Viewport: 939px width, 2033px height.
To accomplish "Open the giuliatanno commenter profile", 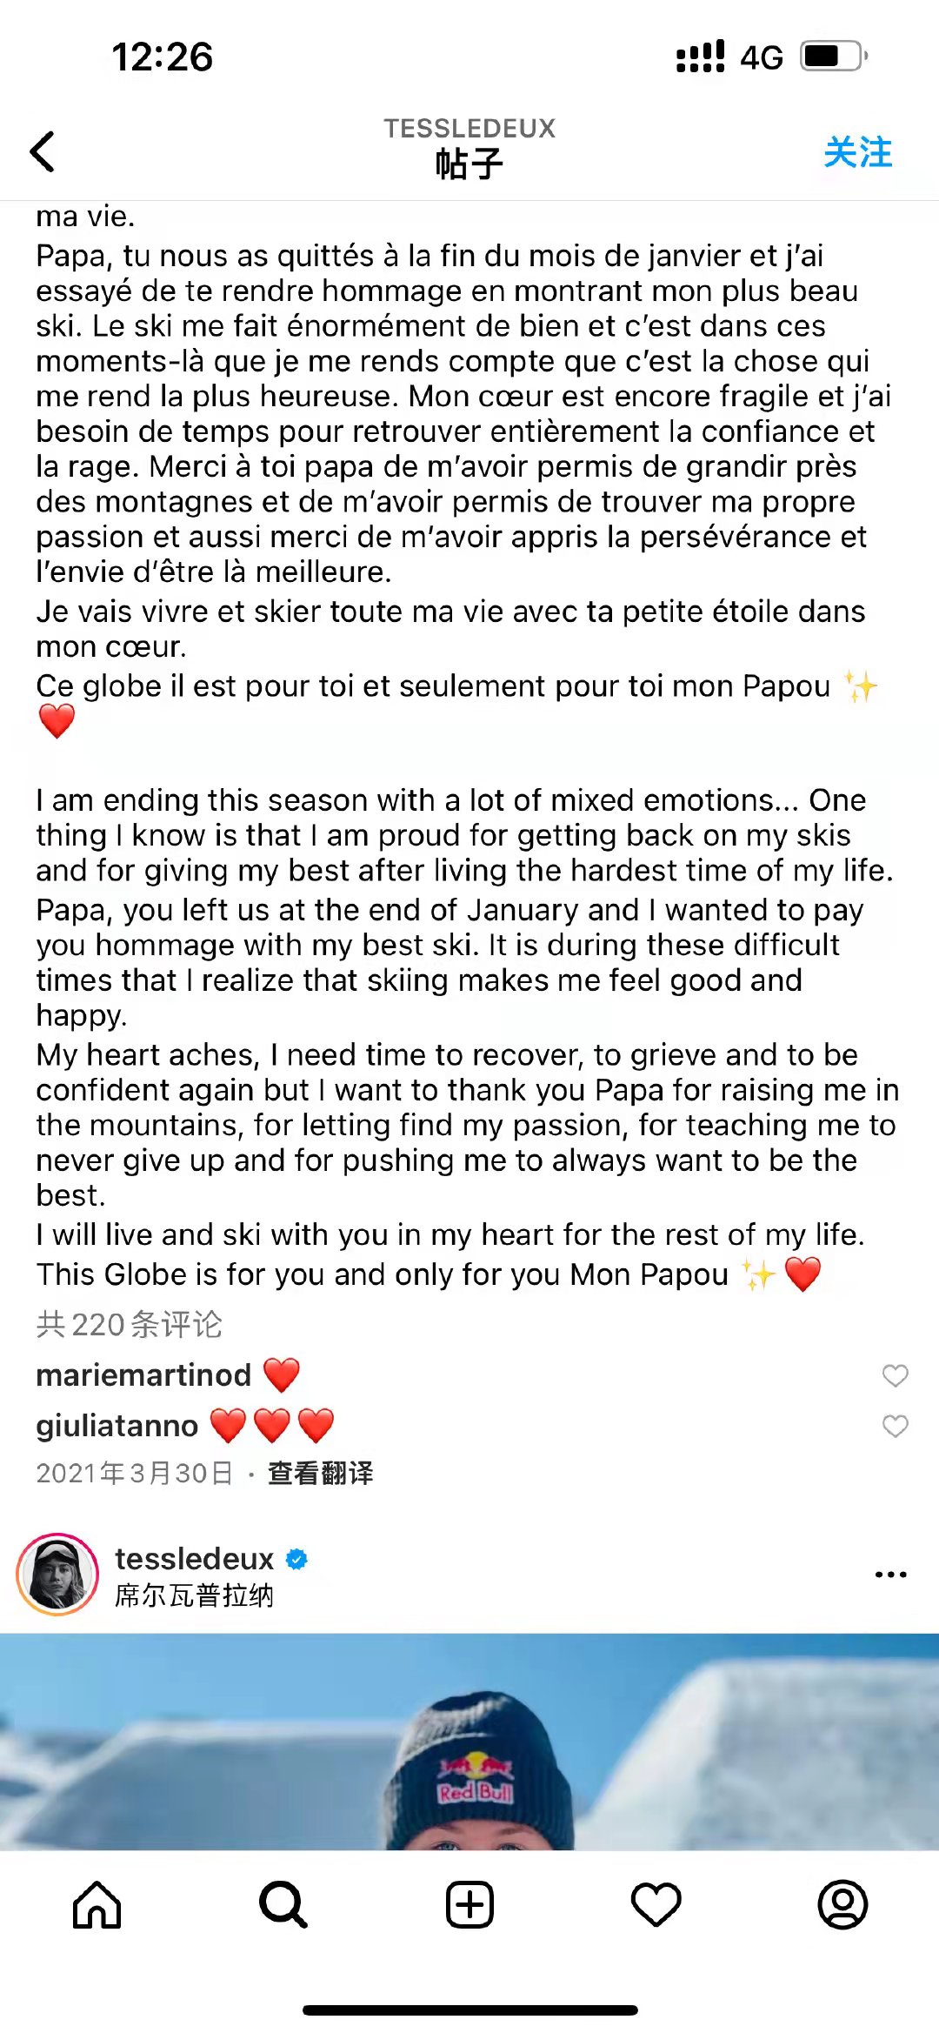I will tap(117, 1426).
